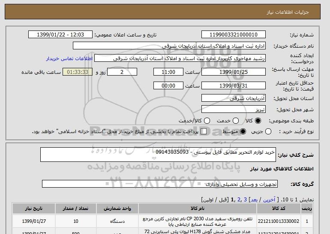Click the اطلاعات کالاهای مورد نیاز heading
330x234 pixels.
coord(282,169)
